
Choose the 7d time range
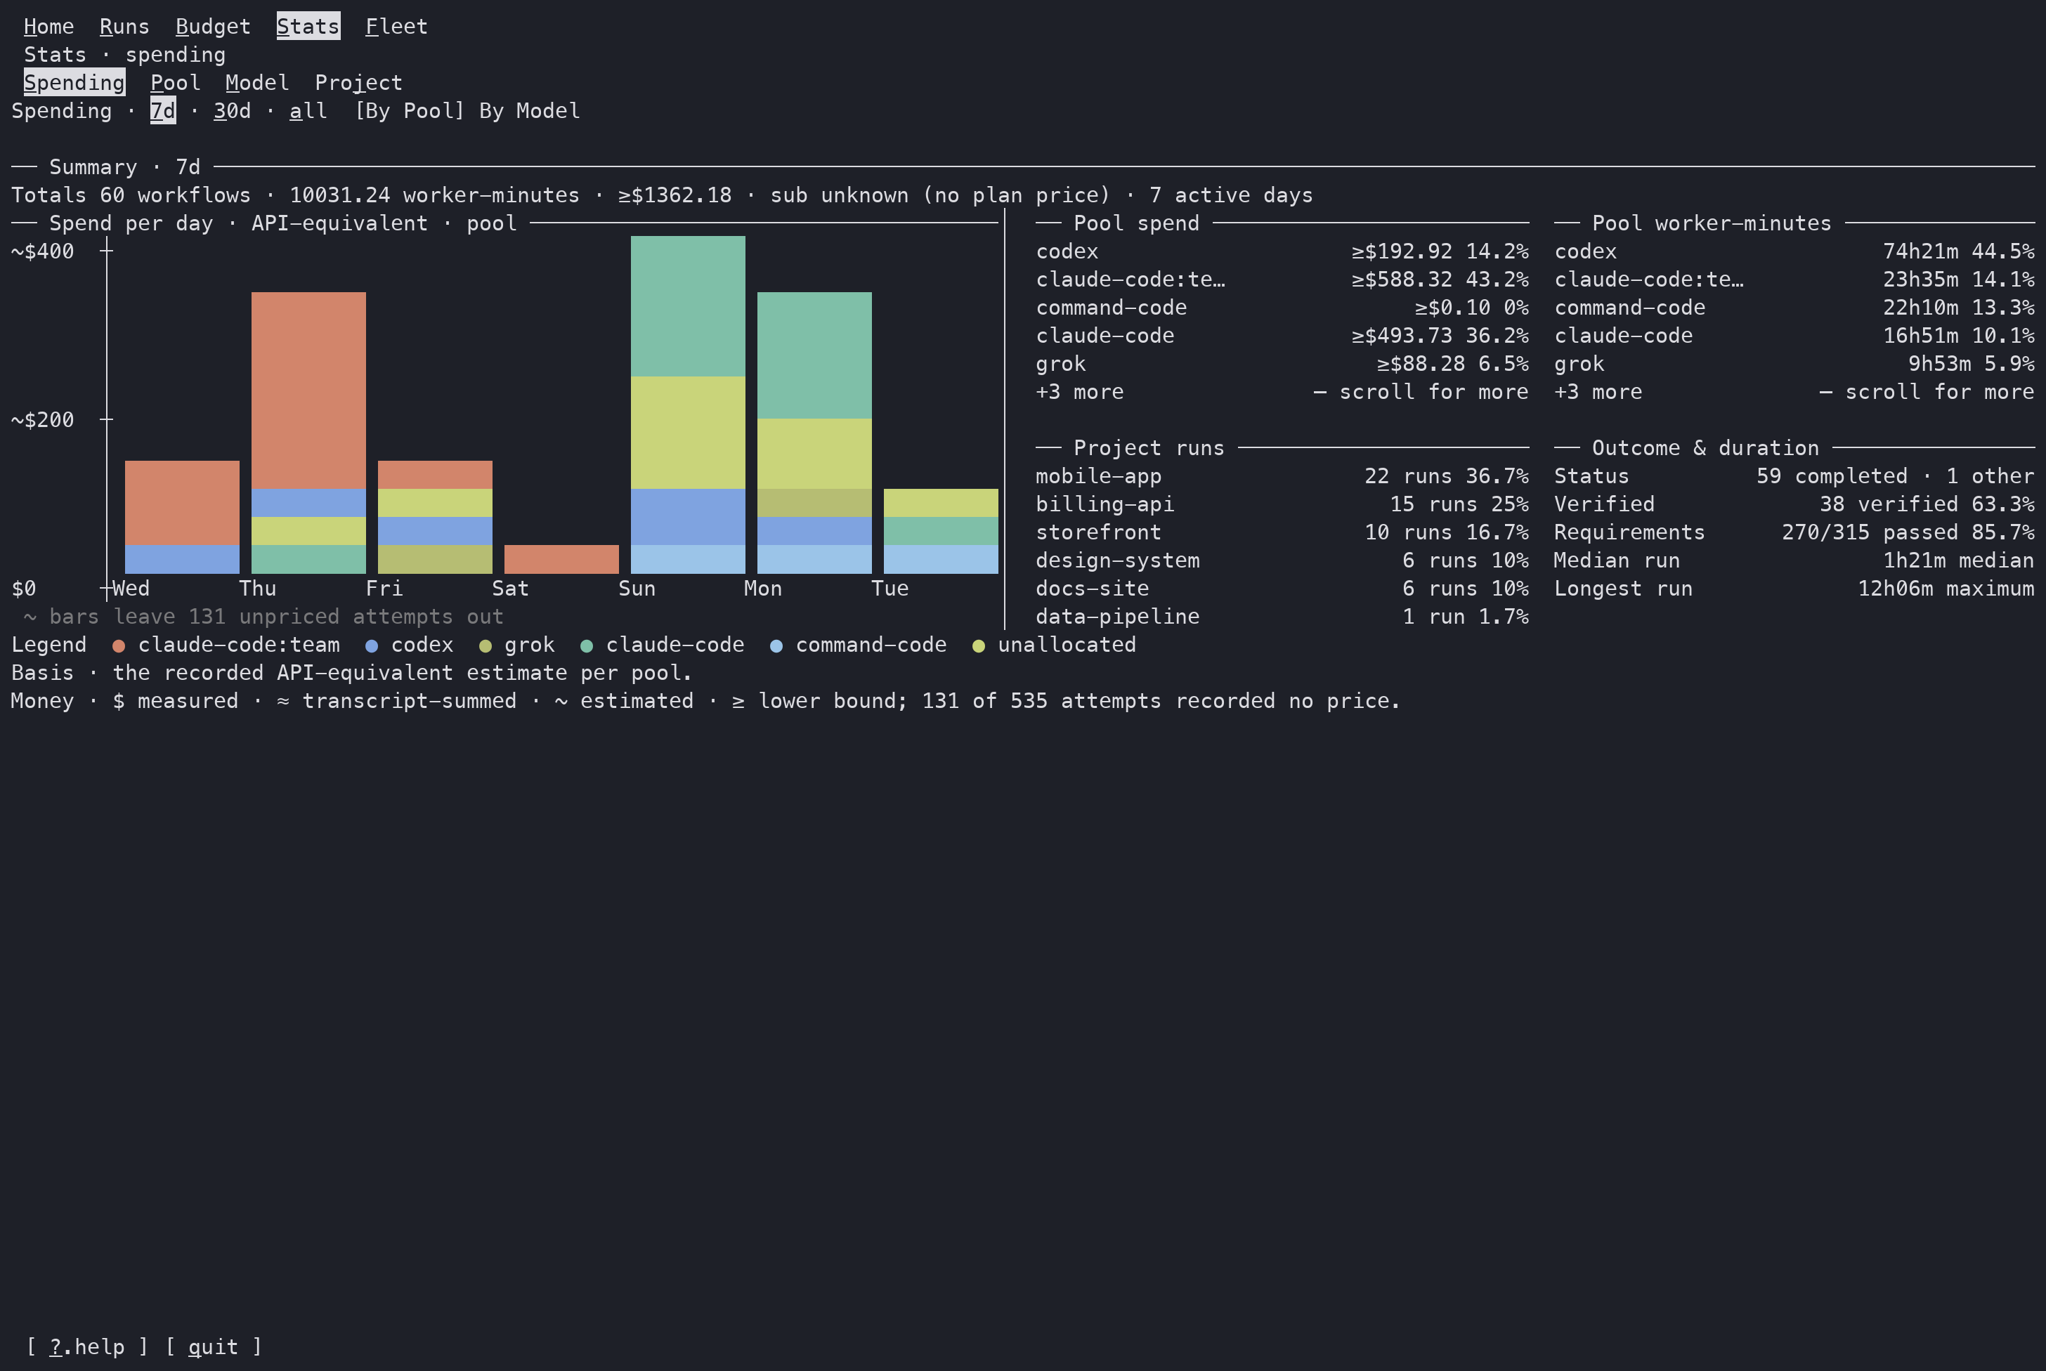pyautogui.click(x=163, y=111)
